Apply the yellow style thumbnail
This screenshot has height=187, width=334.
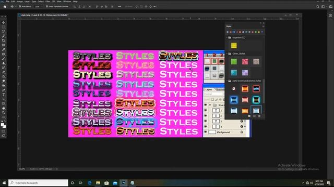coord(234,46)
